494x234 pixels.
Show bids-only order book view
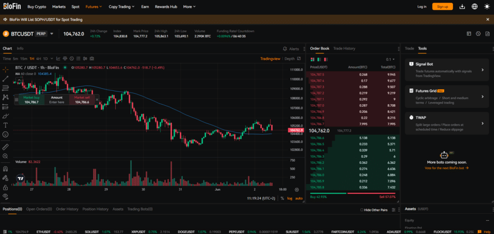click(x=319, y=59)
